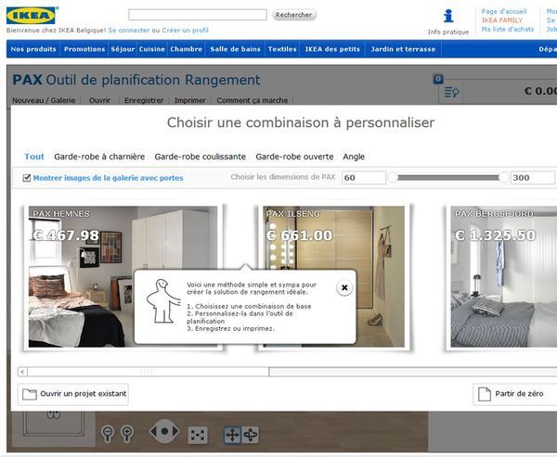
Task: Open the Info pratique icon
Action: 448,16
